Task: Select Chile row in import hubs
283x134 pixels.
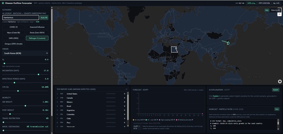Action: [91, 119]
